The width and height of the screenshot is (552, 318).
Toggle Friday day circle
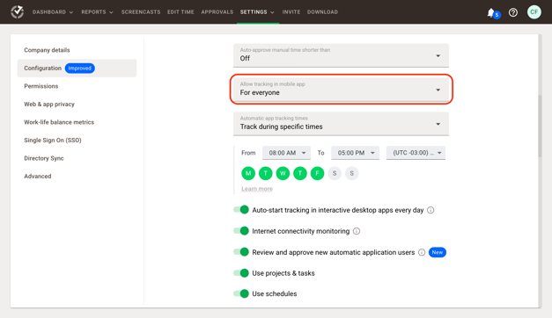(317, 173)
